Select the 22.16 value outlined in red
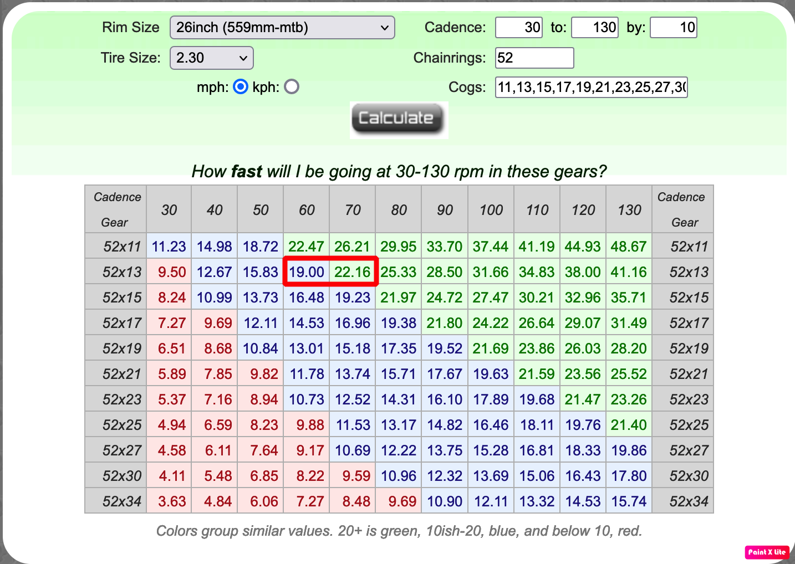Viewport: 795px width, 564px height. point(352,271)
